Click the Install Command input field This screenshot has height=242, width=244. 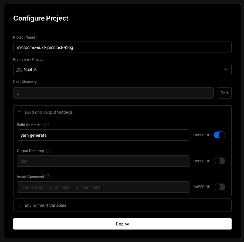[x=103, y=187]
